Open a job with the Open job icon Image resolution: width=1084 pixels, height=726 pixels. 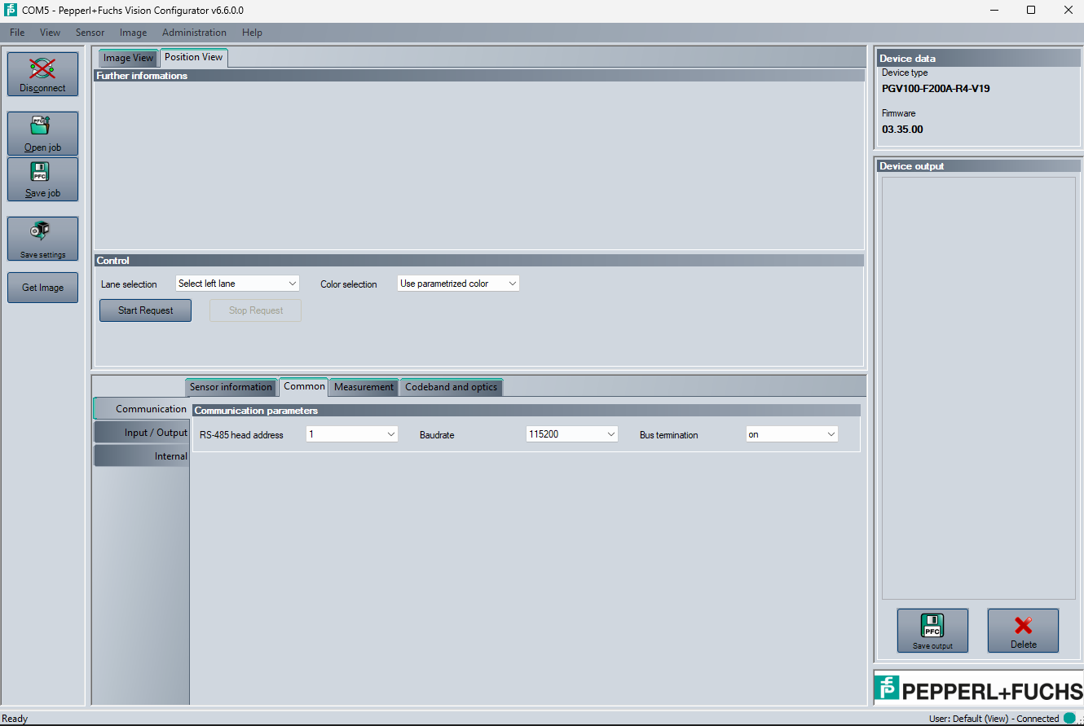[x=42, y=134]
